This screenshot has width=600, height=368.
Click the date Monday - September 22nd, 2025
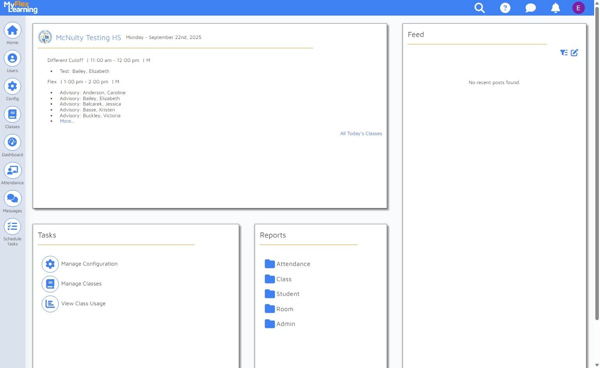point(164,37)
